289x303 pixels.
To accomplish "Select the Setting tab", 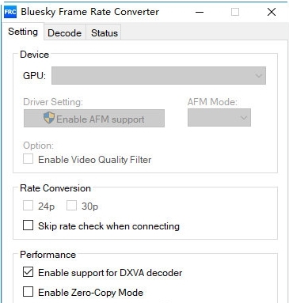I will 23,32.
